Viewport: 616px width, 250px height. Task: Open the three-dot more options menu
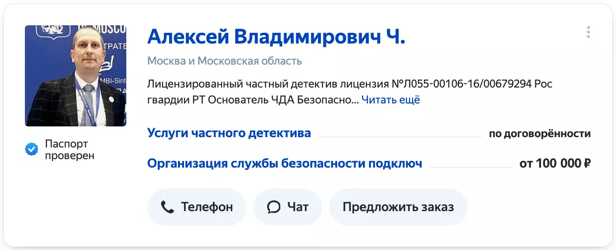coord(588,32)
